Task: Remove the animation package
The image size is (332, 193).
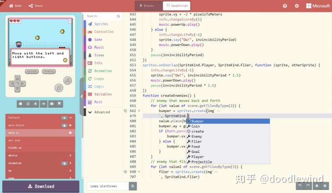Action: click(65, 164)
